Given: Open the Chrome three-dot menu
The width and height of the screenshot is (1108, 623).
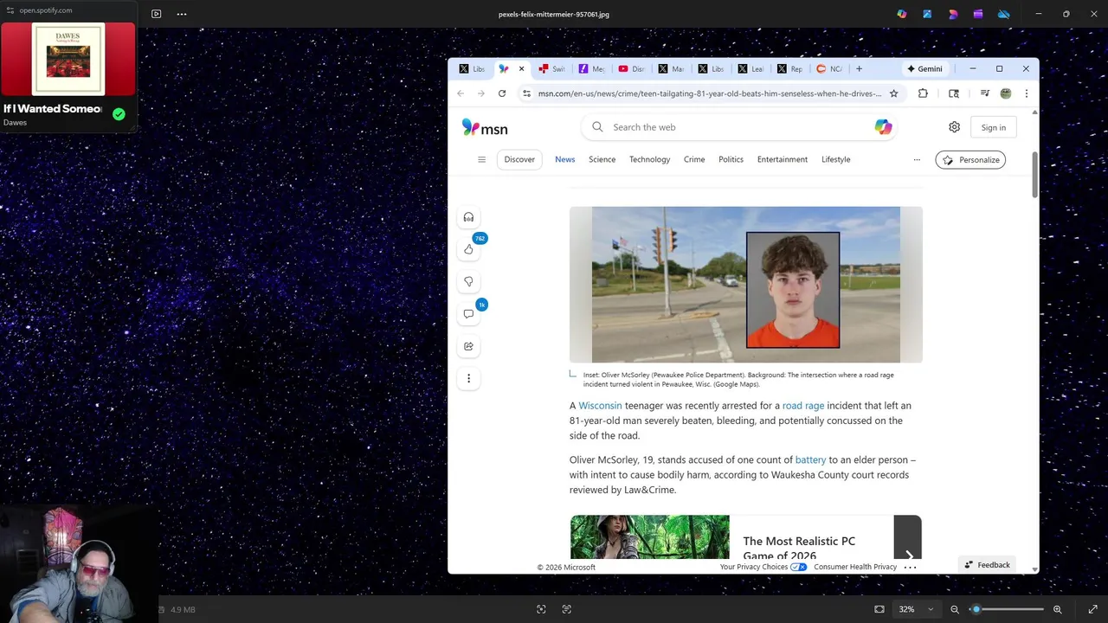Looking at the screenshot, I should pos(1027,93).
